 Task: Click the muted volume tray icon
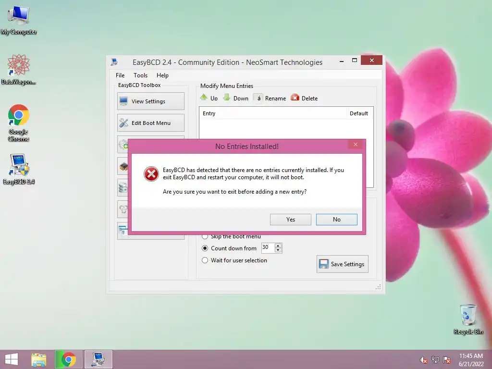tap(424, 360)
